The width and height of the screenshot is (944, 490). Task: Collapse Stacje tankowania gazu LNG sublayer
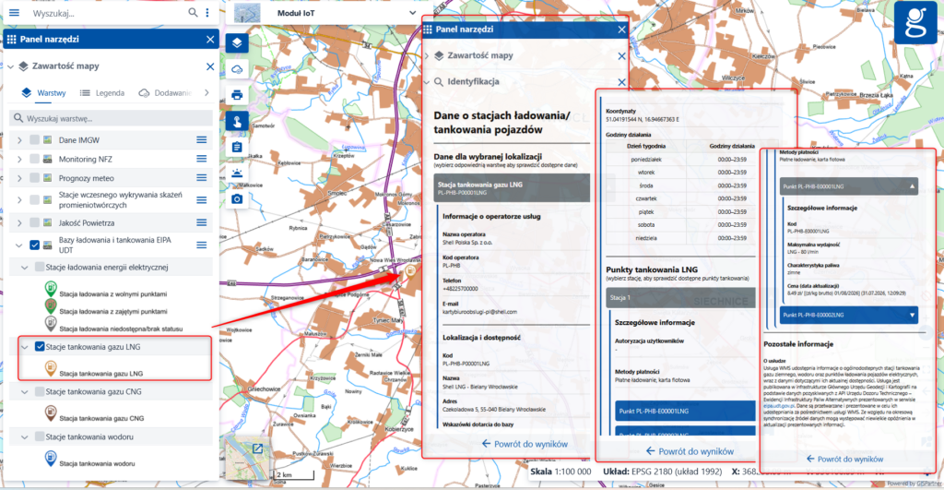(25, 347)
